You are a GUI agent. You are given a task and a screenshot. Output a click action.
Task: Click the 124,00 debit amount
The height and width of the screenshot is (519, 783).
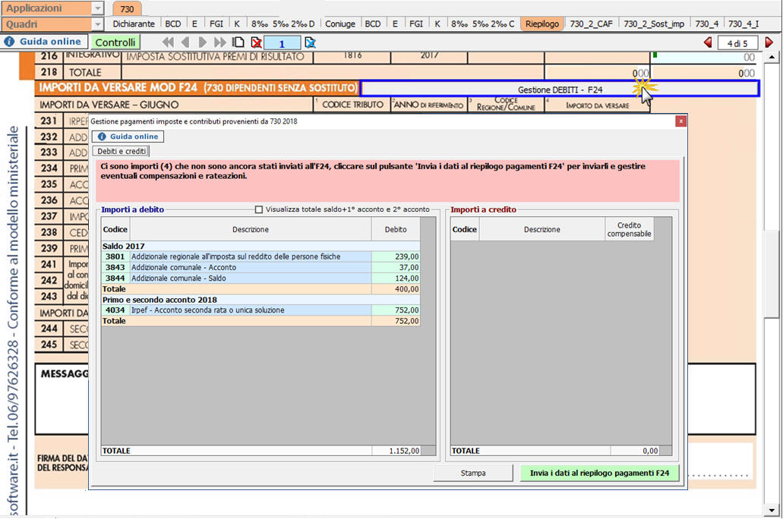pyautogui.click(x=396, y=278)
